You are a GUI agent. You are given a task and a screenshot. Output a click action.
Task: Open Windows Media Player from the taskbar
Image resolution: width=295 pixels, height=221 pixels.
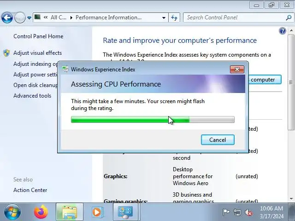tap(97, 212)
